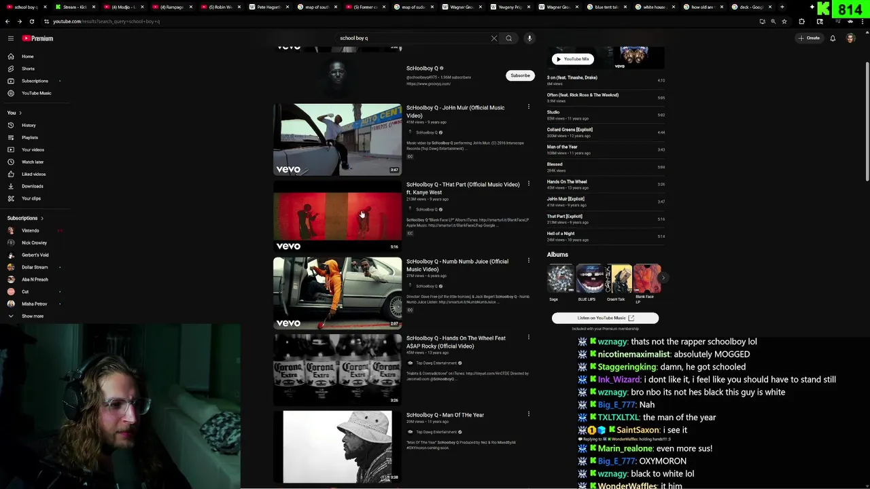The width and height of the screenshot is (870, 489).
Task: Open Watch later in the sidebar
Action: 34,162
